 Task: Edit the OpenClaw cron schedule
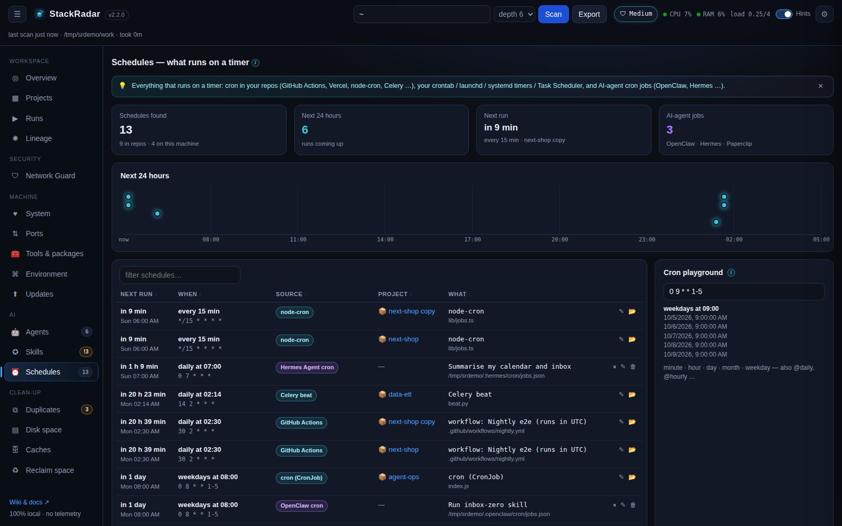point(623,505)
